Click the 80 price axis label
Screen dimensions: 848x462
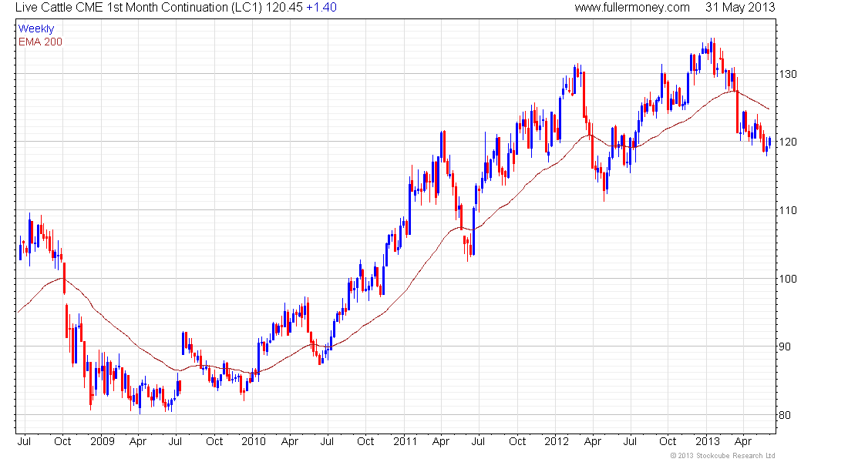coord(785,416)
